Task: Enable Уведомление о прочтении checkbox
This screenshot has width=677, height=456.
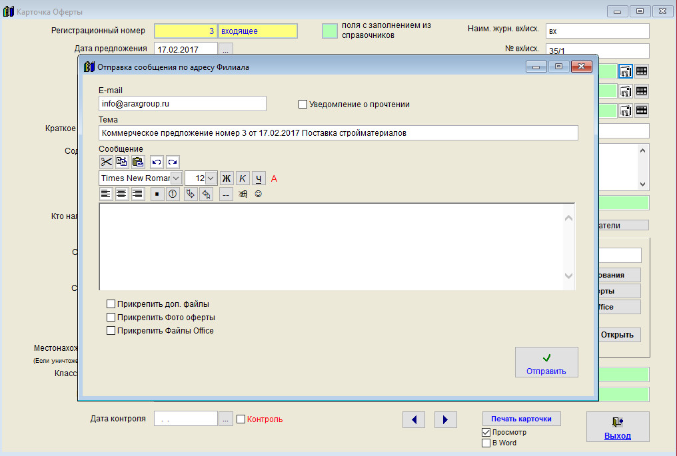Action: (x=303, y=105)
